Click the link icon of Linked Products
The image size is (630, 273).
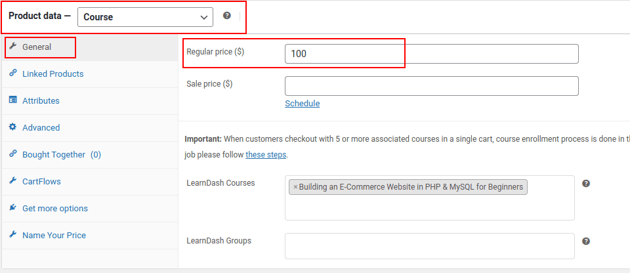coord(12,73)
